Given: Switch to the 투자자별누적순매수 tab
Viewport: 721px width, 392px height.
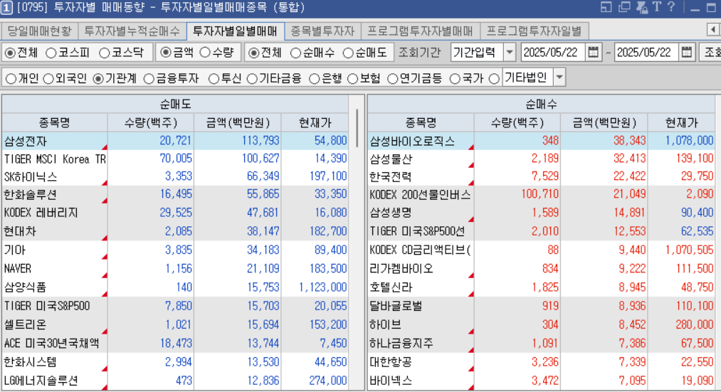Looking at the screenshot, I should [132, 31].
